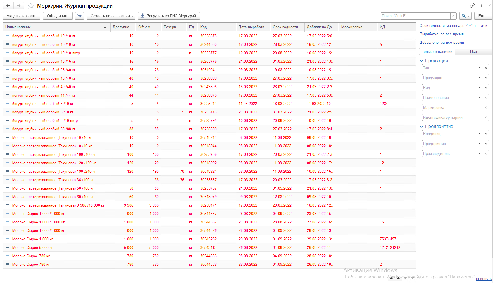The image size is (493, 283).
Task: Clear the Маркировка filter field
Action: click(486, 108)
